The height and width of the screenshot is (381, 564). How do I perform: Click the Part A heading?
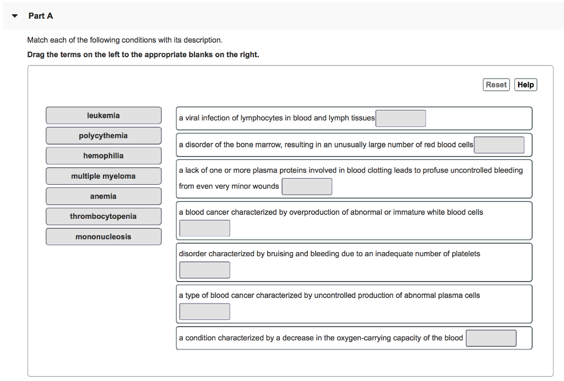coord(40,16)
